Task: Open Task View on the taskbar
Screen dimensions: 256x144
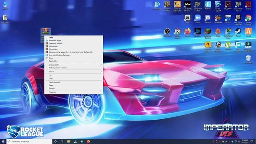Action: coord(62,141)
